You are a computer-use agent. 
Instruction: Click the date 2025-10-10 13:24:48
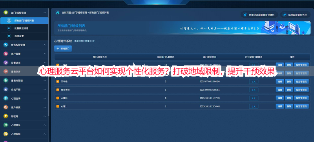pyautogui.click(x=210, y=106)
